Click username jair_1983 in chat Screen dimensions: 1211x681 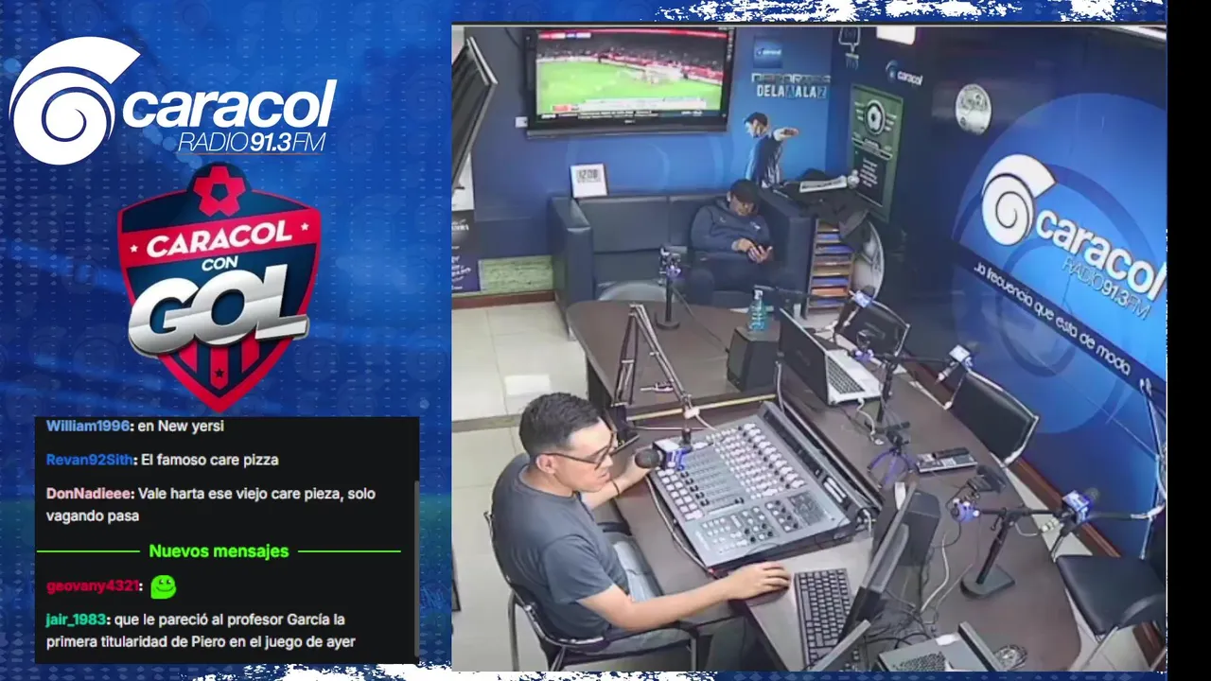coord(77,620)
